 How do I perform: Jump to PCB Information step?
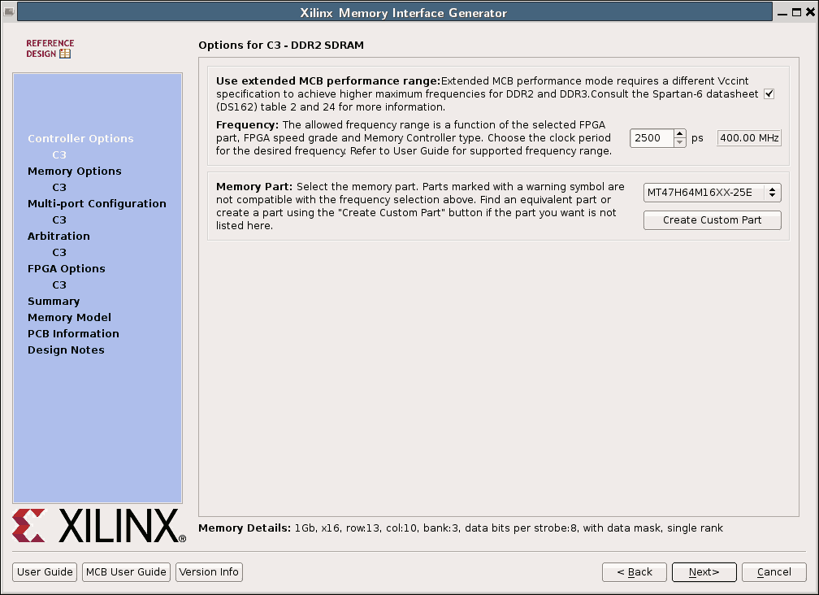73,334
